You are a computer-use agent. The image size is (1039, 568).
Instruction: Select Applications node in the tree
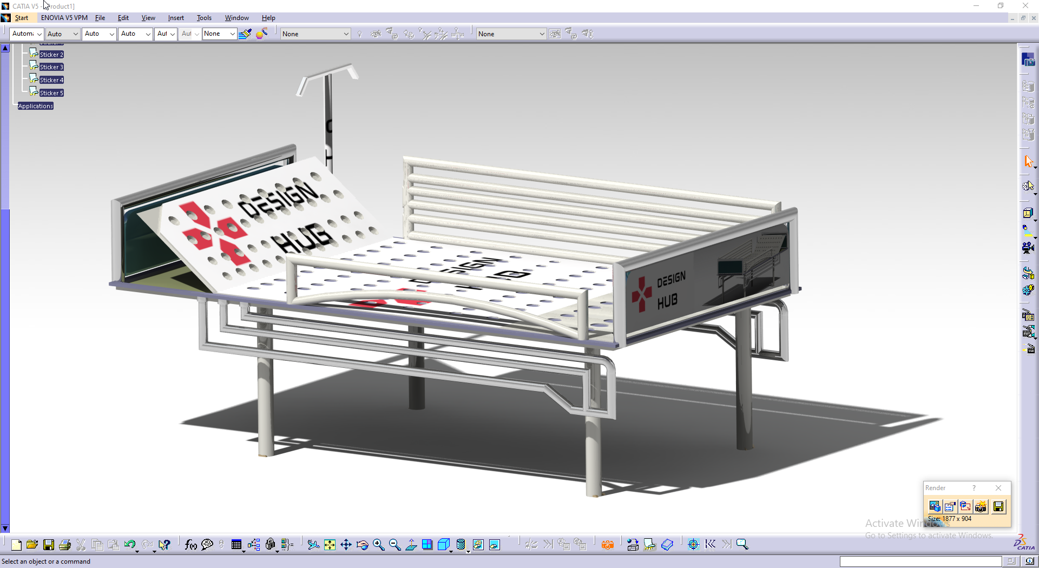(x=36, y=106)
